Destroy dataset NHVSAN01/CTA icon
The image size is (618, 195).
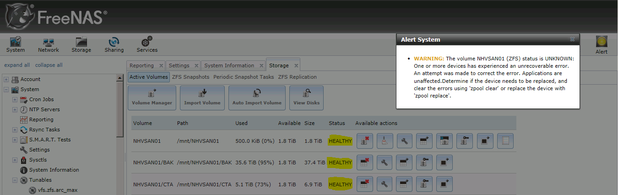(x=365, y=184)
